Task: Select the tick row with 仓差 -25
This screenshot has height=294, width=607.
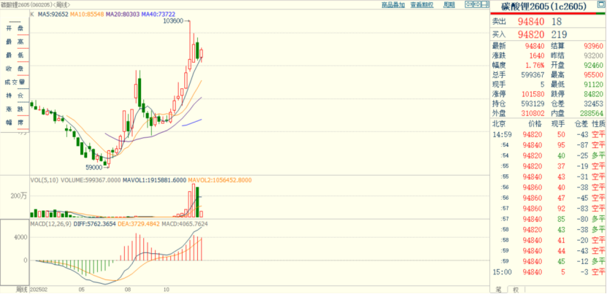Action: point(548,156)
